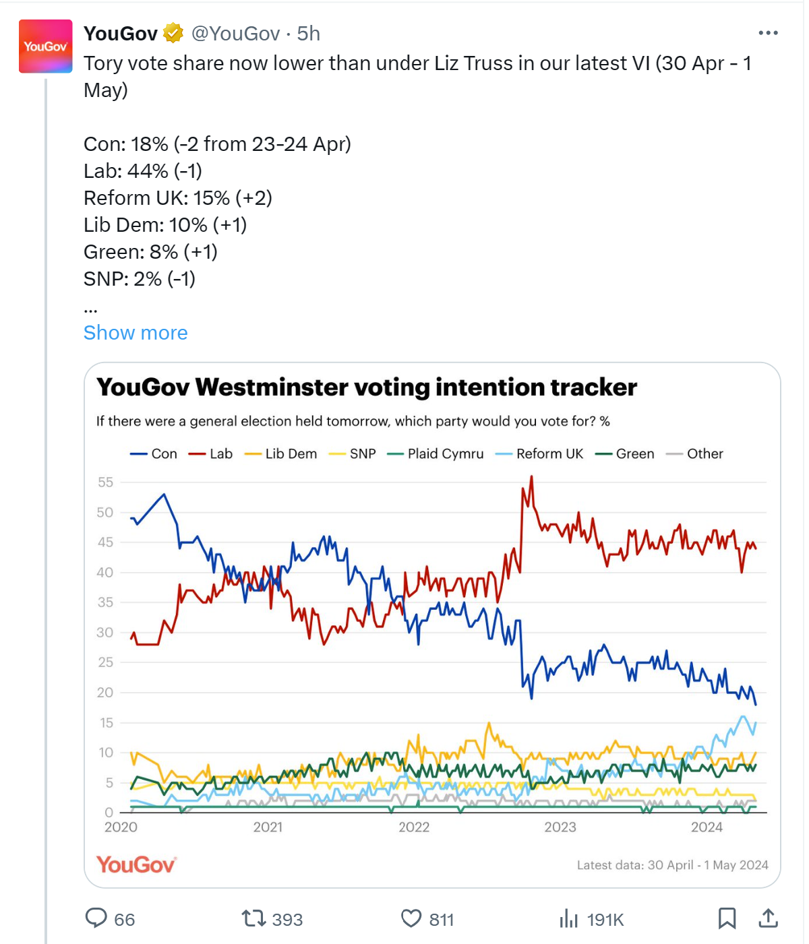
Task: Bookmark this tweet
Action: tap(727, 918)
